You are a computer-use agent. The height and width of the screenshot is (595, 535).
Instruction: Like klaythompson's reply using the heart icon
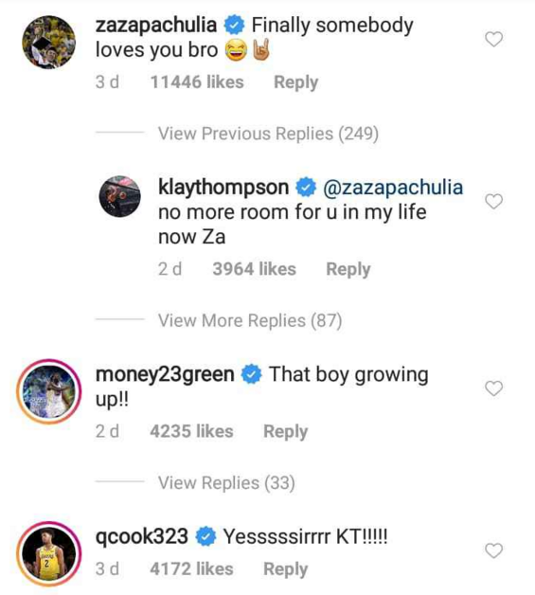[x=493, y=201]
